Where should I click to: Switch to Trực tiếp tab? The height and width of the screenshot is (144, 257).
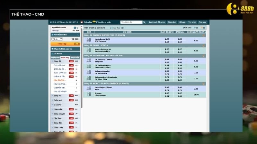(75, 58)
